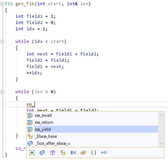Place the cursor after ++idx; statement

42,73
